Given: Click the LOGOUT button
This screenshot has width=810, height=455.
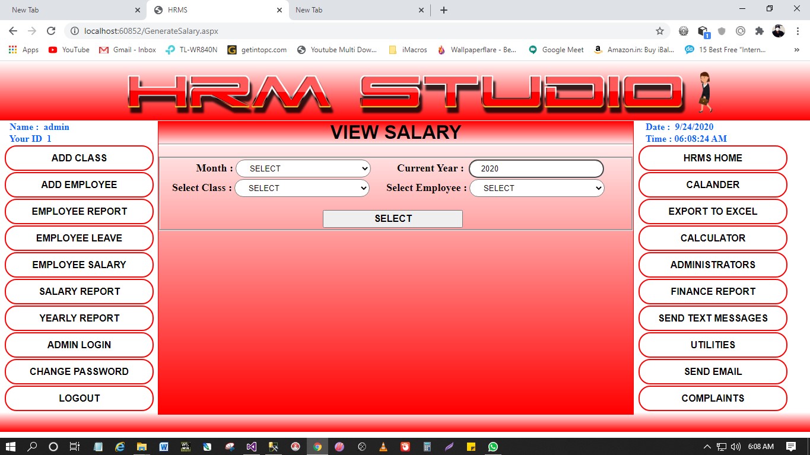Looking at the screenshot, I should tap(79, 398).
